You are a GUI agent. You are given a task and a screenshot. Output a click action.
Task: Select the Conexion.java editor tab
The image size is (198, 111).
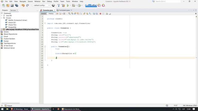pyautogui.click(x=48, y=10)
